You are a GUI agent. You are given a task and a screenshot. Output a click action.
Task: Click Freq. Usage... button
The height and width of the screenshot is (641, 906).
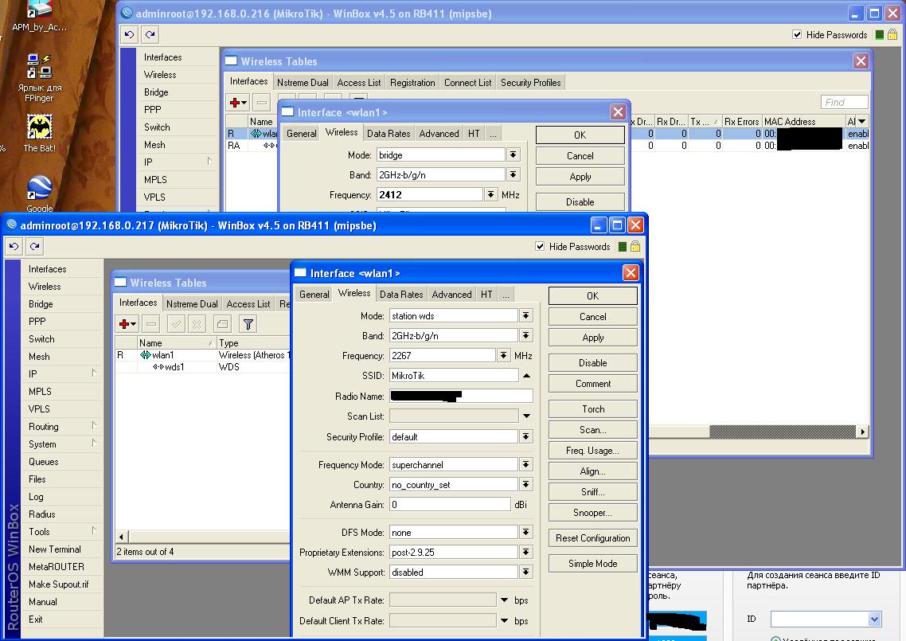click(x=593, y=450)
